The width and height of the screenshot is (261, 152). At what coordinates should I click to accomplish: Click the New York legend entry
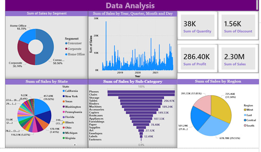(70, 96)
